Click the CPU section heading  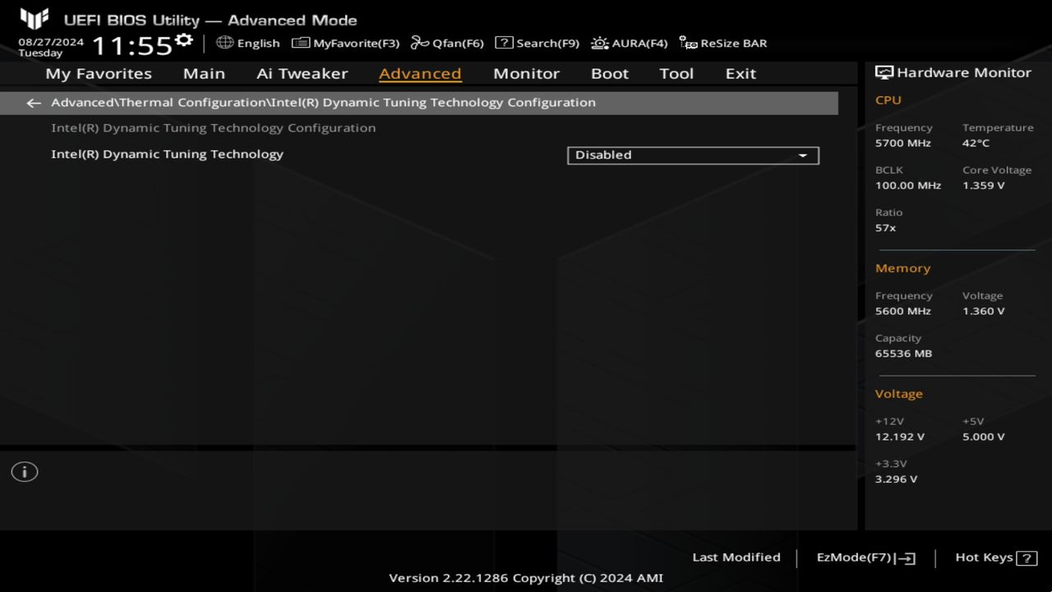(888, 100)
